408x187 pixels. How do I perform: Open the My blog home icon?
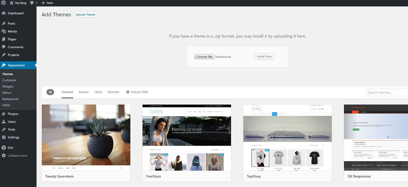coord(11,3)
